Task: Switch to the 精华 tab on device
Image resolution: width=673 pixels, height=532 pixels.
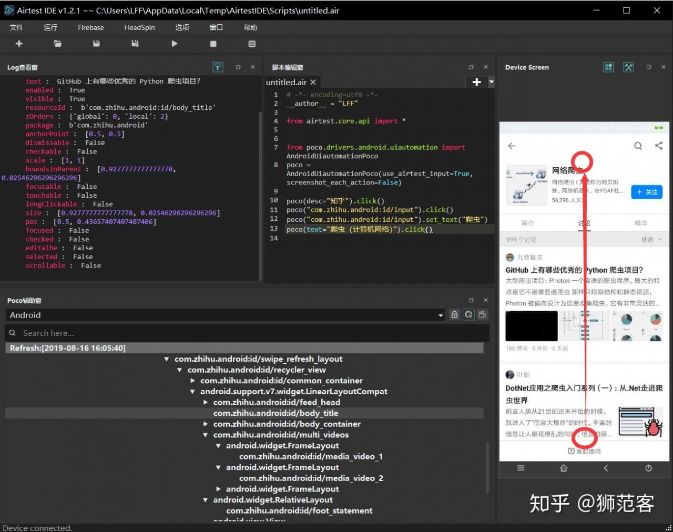Action: click(x=641, y=223)
